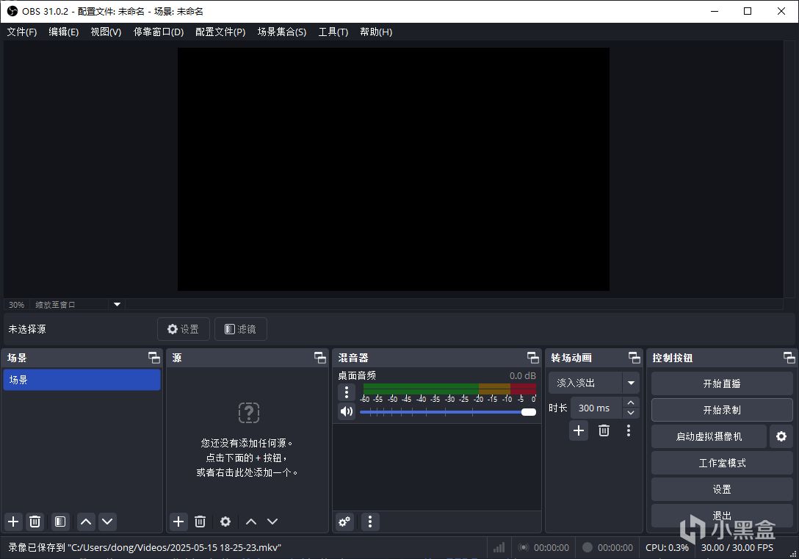799x559 pixels.
Task: Remove the selected scene with trash icon
Action: pos(35,522)
